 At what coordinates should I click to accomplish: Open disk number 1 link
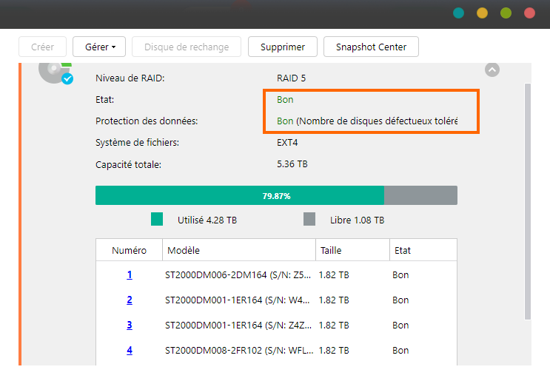coord(130,275)
